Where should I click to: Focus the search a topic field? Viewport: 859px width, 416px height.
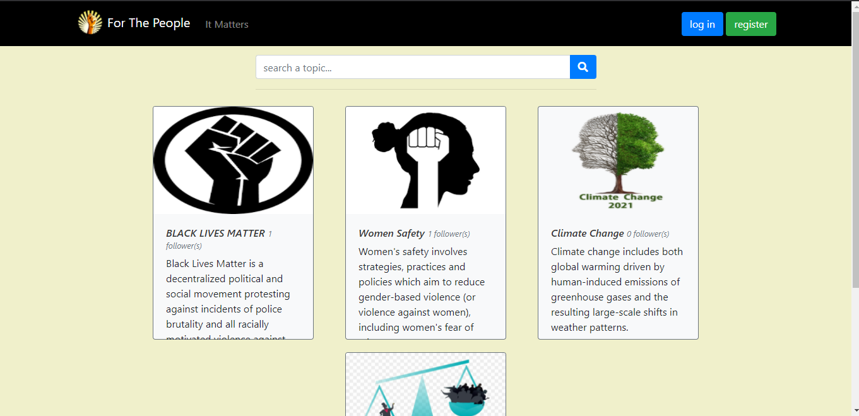click(x=413, y=67)
